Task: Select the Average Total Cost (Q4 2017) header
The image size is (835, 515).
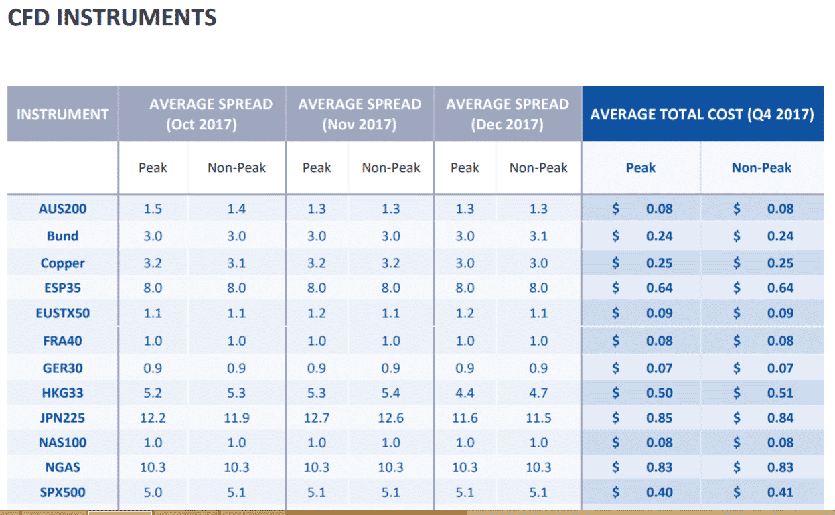Action: pos(702,115)
